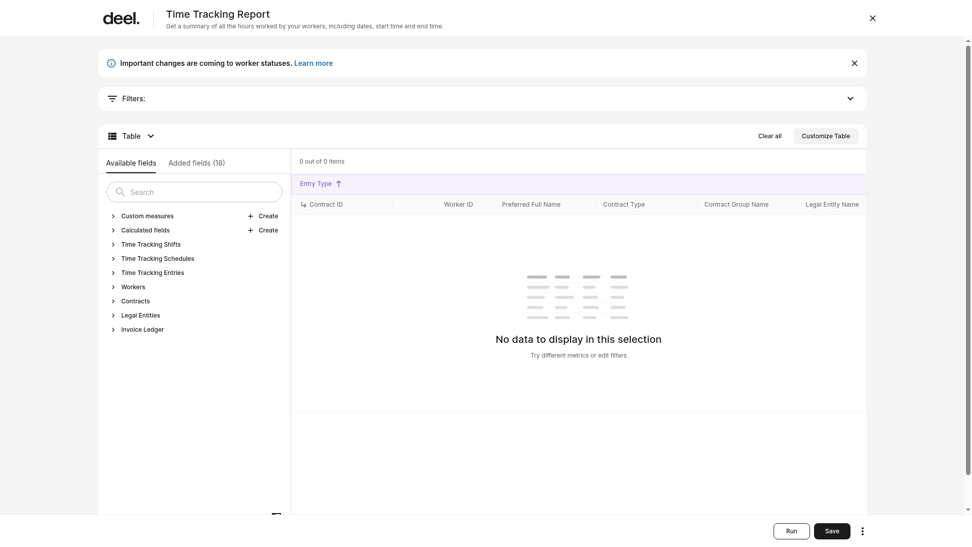Expand the Filters panel chevron

tap(850, 99)
